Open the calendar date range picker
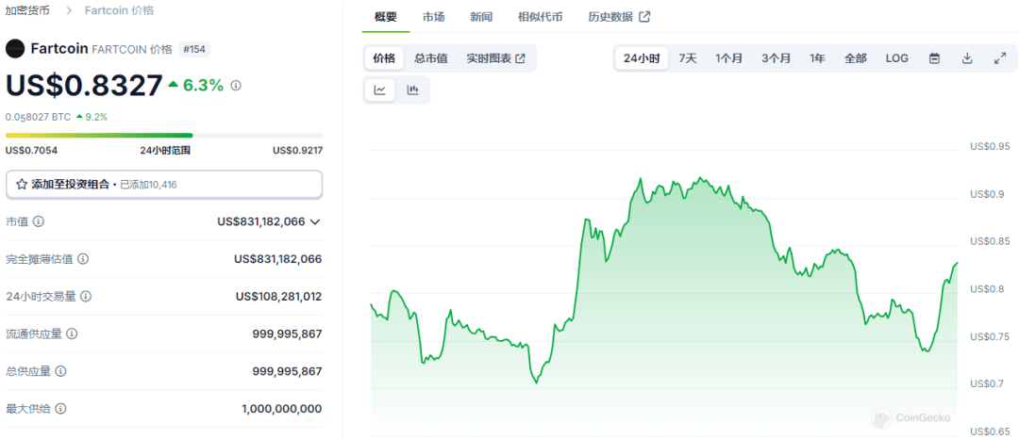 click(x=934, y=58)
